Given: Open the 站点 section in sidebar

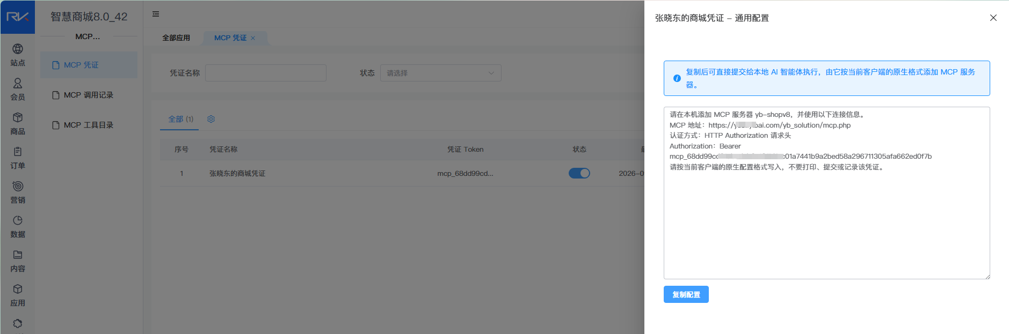Looking at the screenshot, I should [18, 55].
